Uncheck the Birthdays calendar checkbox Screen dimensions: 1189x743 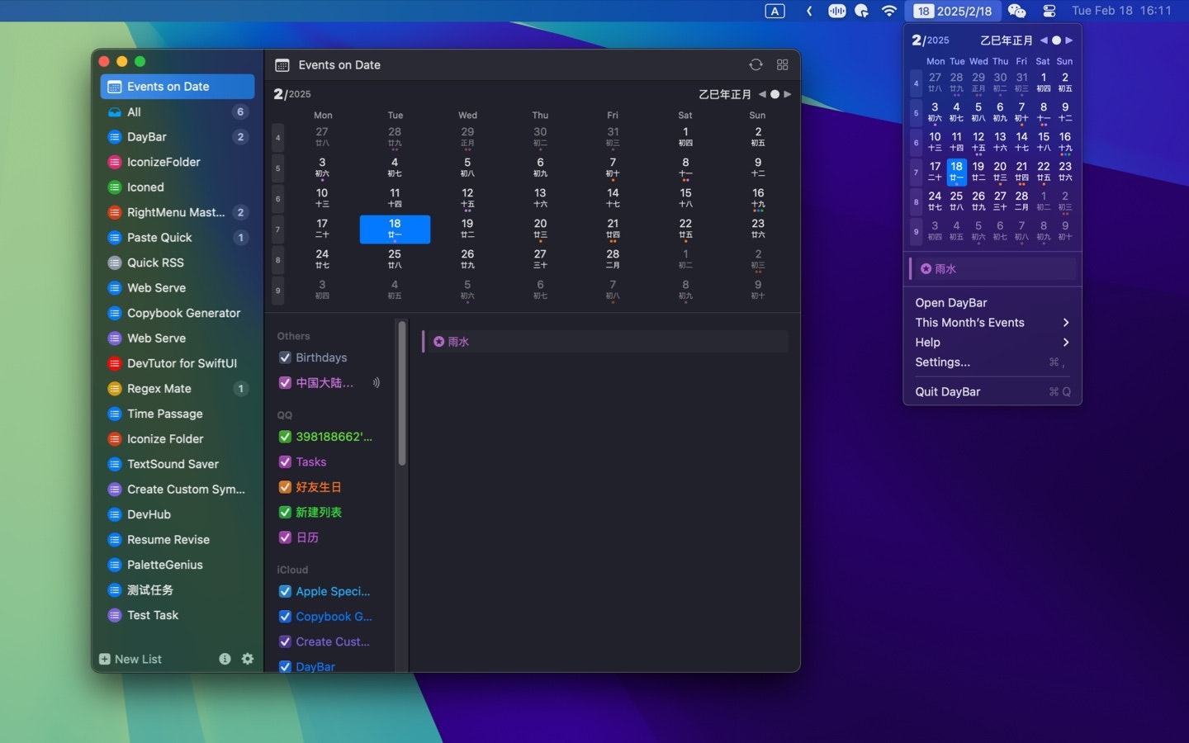coord(285,357)
